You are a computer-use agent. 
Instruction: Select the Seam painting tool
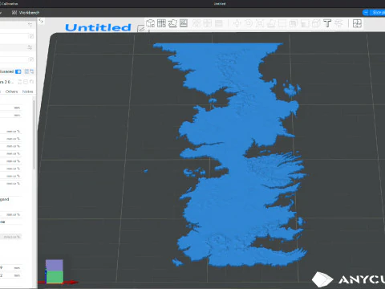click(x=316, y=23)
